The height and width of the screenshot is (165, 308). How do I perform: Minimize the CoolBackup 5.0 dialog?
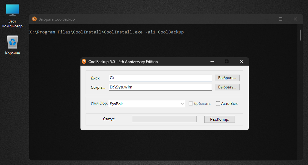[x=212, y=62]
